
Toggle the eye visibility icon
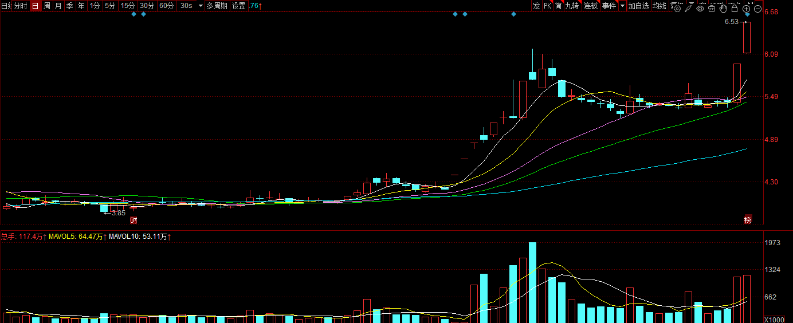click(700, 9)
